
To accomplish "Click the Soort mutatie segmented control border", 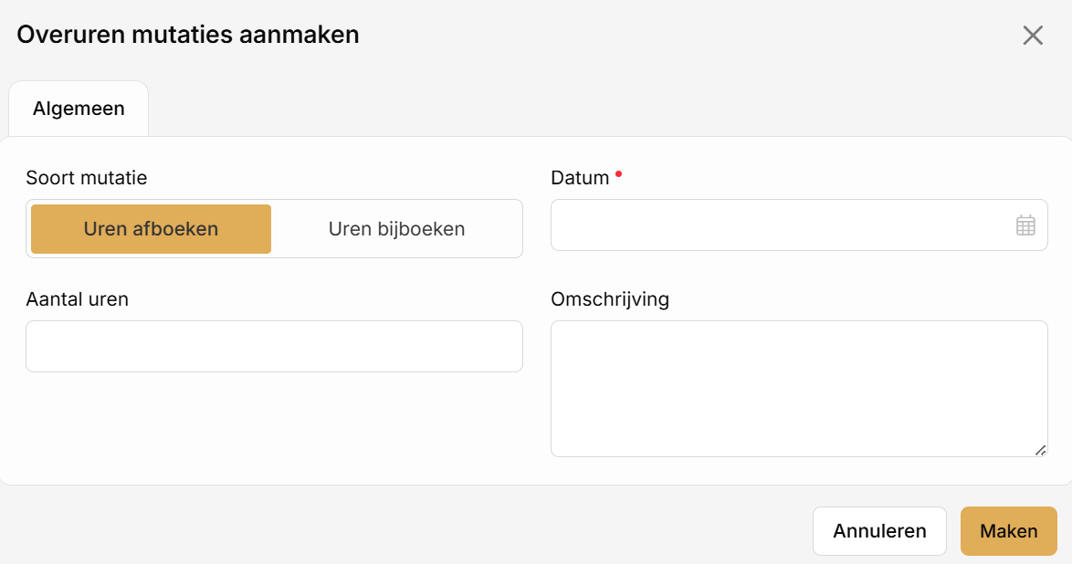I will click(x=274, y=200).
